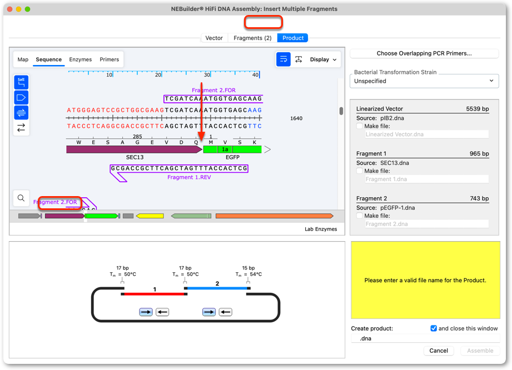Toggle show features arrow icon
Screen dimensions: 512x370
21,98
